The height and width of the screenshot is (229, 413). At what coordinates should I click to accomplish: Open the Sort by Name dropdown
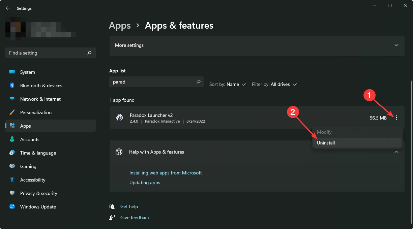pyautogui.click(x=228, y=84)
